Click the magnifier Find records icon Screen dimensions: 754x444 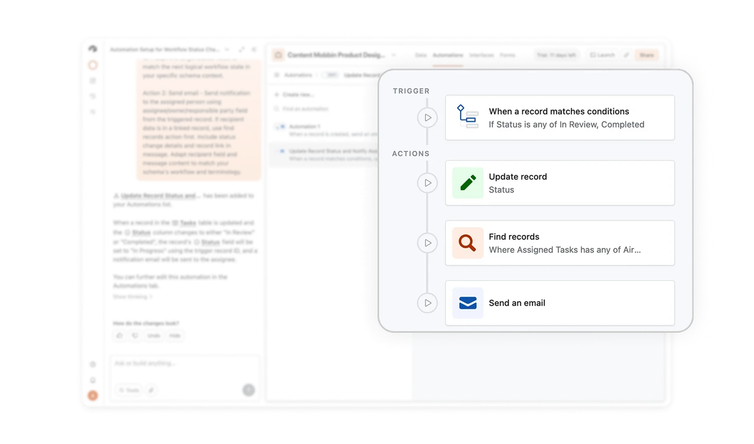point(468,243)
